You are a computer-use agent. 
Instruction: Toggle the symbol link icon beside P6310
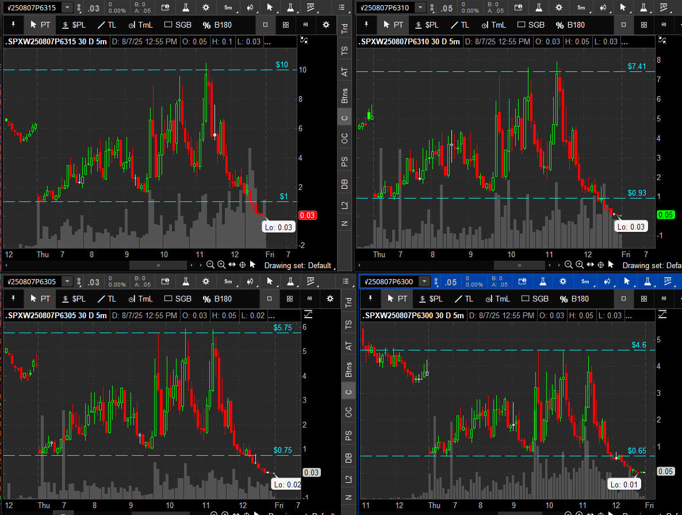click(435, 7)
